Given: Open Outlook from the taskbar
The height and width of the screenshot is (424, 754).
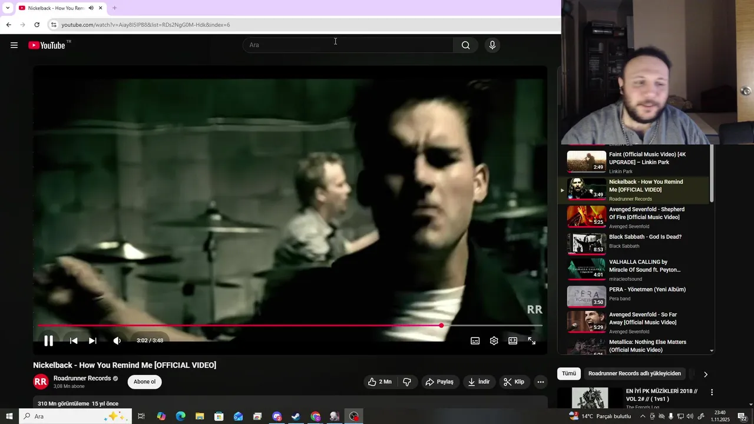Looking at the screenshot, I should (238, 416).
